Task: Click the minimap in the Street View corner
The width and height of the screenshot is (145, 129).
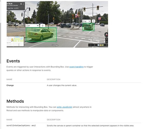Action: (x=15, y=41)
